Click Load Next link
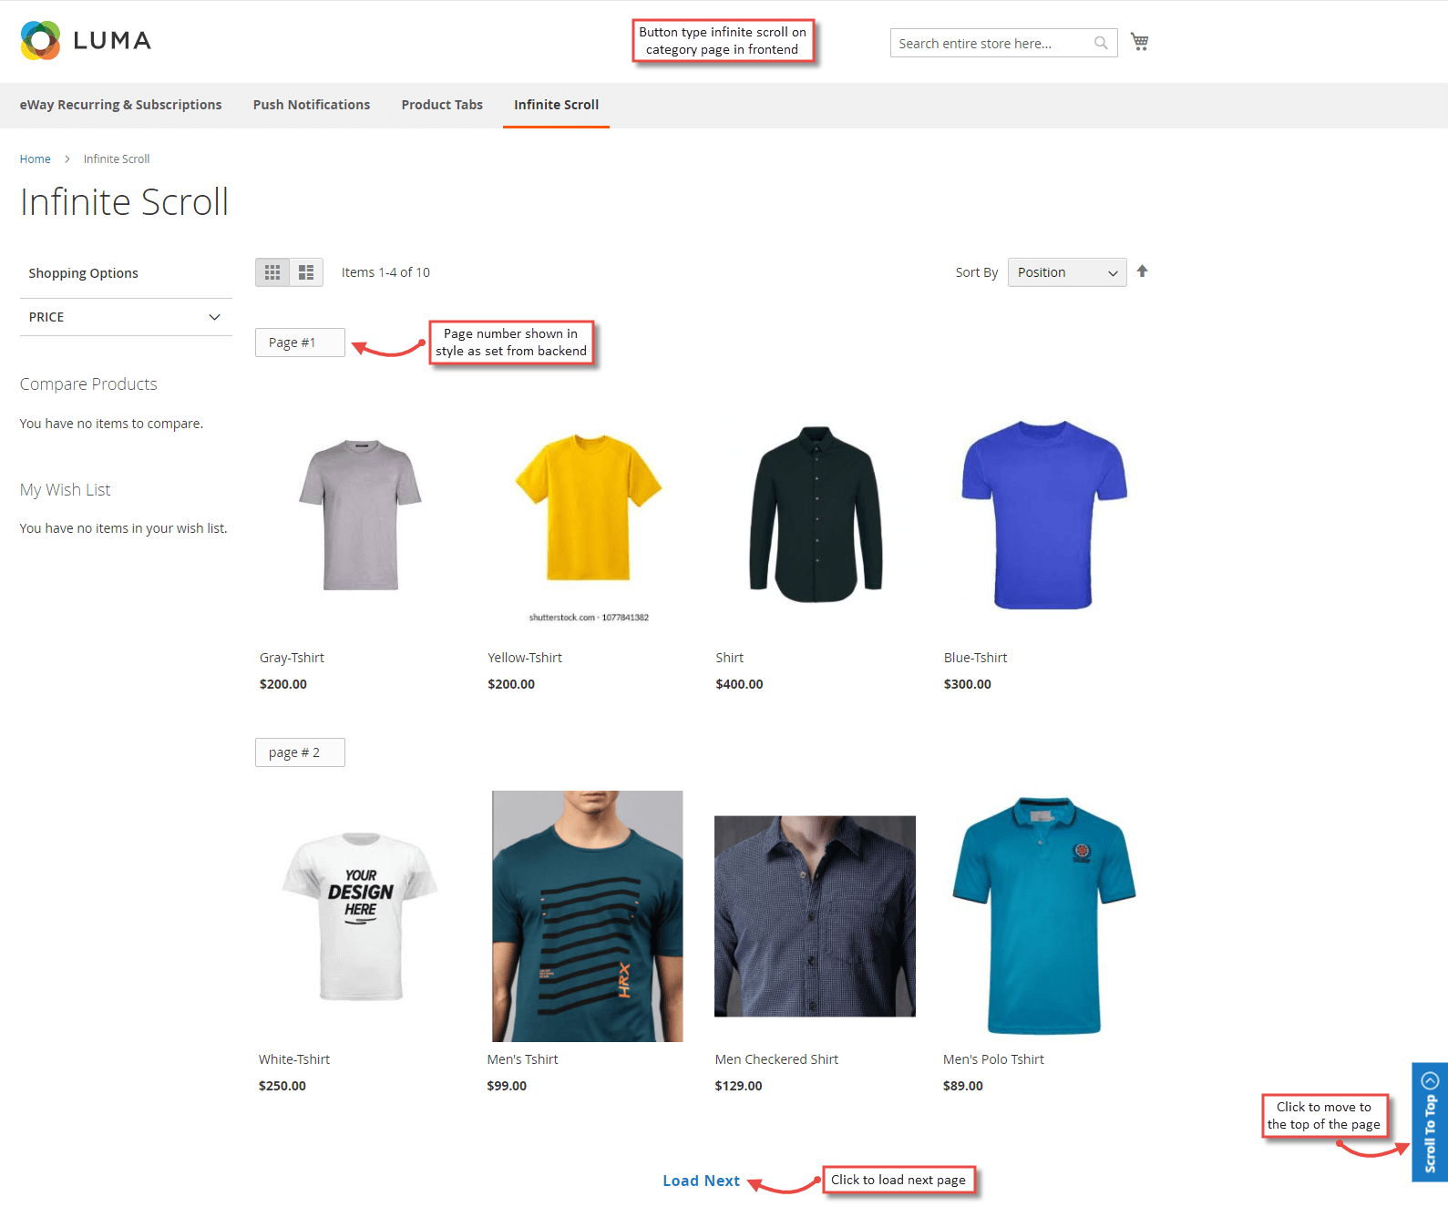Screen dimensions: 1448x1217 701,1181
